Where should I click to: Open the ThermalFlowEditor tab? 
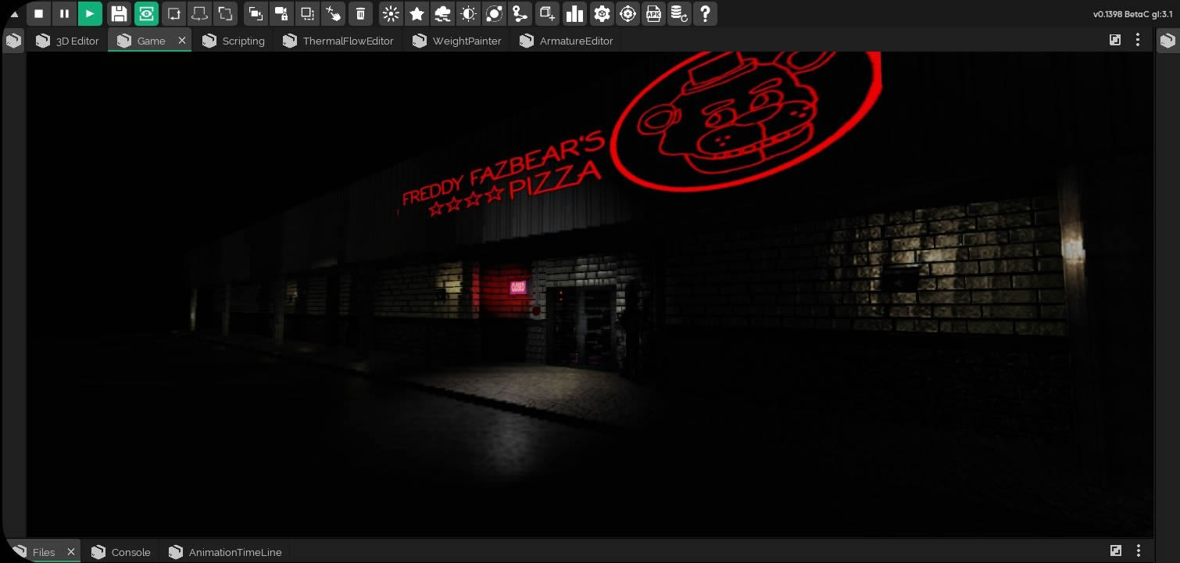[x=338, y=41]
